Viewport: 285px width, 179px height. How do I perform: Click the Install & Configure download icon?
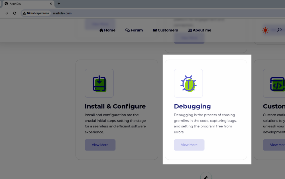(99, 83)
